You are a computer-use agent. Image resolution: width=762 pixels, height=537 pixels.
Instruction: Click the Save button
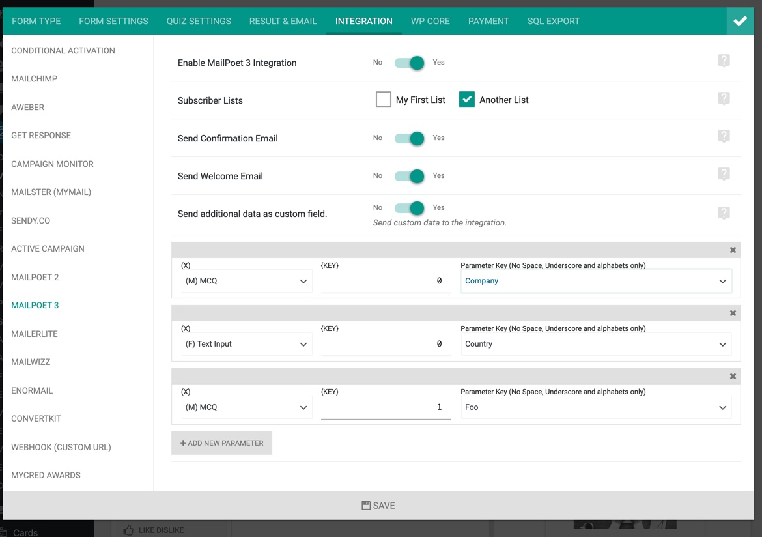point(378,506)
